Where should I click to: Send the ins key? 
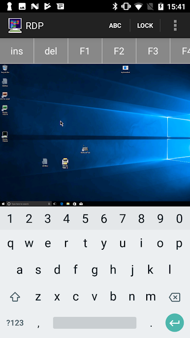[17, 51]
